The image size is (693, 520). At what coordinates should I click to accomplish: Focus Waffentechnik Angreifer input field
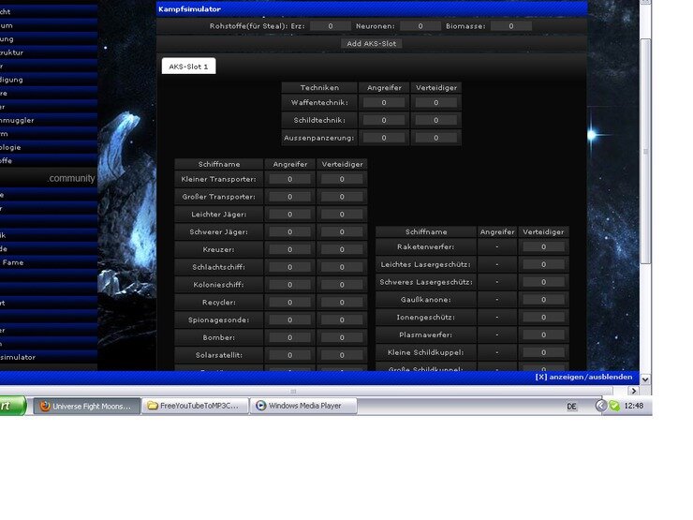pos(385,102)
